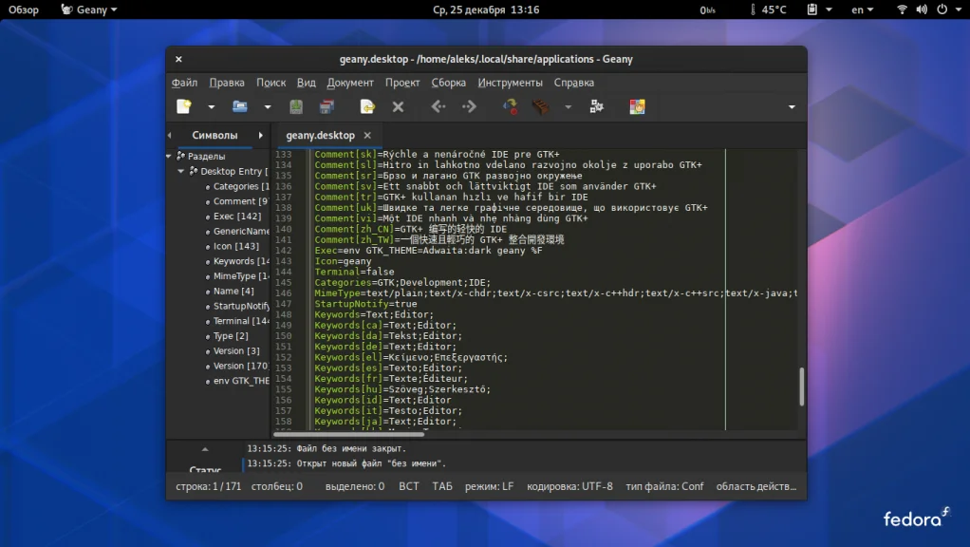Navigate back with the left arrow icon

438,107
